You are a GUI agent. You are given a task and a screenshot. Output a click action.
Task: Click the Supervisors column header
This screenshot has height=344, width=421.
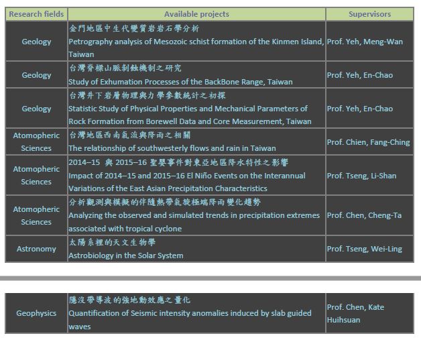point(369,14)
